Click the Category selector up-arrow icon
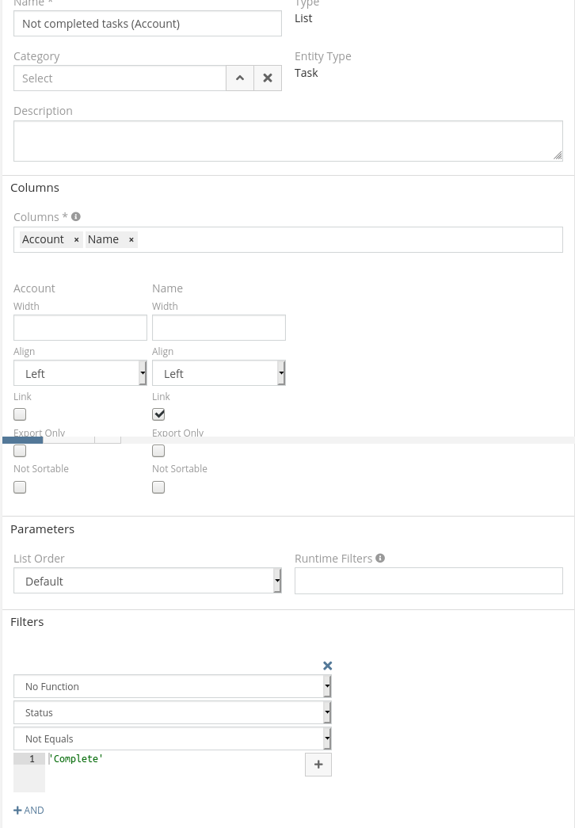The image size is (575, 828). (240, 78)
